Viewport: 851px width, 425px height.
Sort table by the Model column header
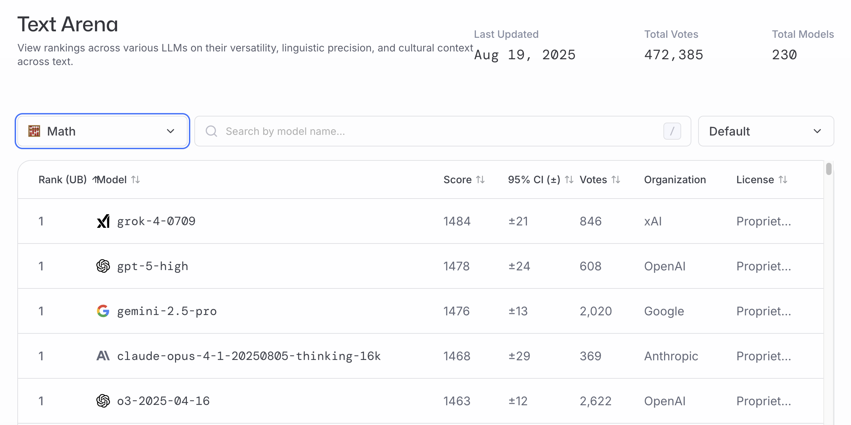tap(119, 179)
